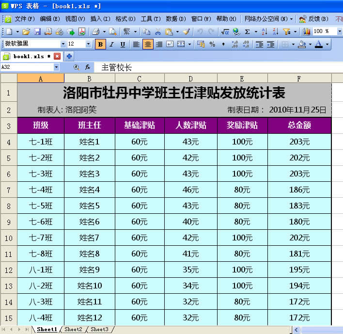The image size is (343, 334).
Task: Toggle center alignment button
Action: [x=148, y=44]
